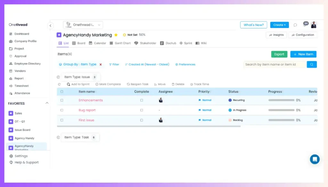Screen dimensions: 328x187
Task: Click the Settings gear icon in the sidebar
Action: (11, 156)
